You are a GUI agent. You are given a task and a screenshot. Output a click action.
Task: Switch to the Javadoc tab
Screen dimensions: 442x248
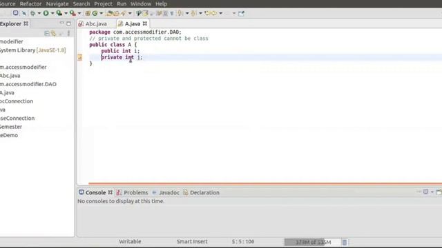pyautogui.click(x=166, y=193)
